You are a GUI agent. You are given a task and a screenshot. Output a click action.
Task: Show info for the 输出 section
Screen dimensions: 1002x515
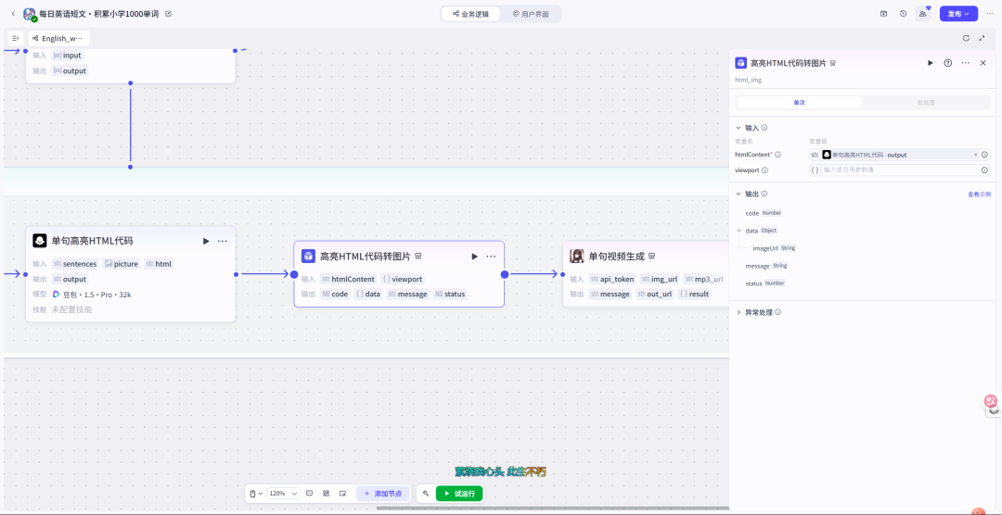point(764,194)
